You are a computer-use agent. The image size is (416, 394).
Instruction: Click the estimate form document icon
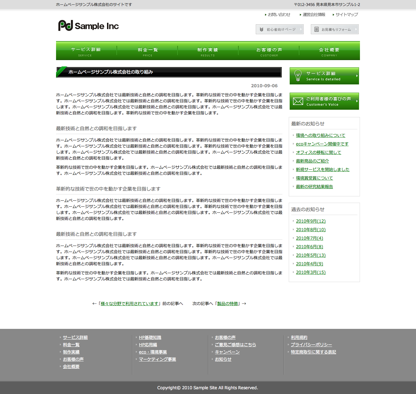pos(317,29)
